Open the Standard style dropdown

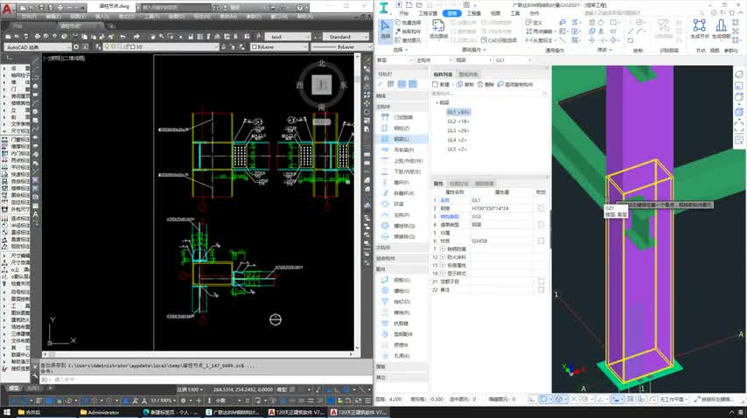point(346,38)
